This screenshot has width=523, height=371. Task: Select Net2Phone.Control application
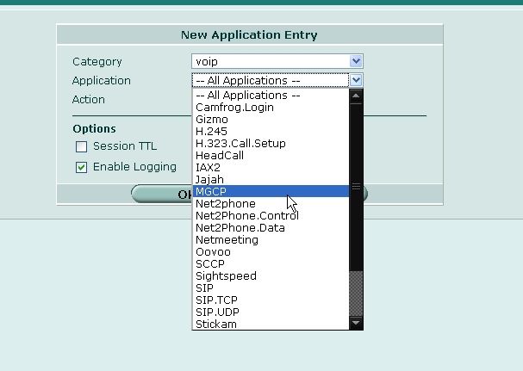pyautogui.click(x=271, y=216)
